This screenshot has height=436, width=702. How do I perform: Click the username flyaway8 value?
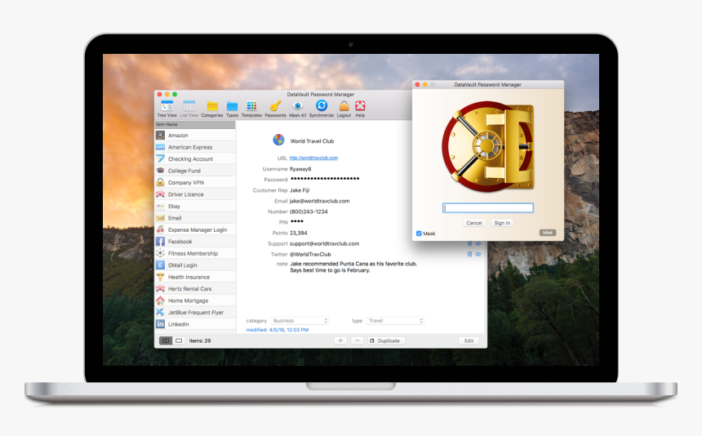pos(300,169)
